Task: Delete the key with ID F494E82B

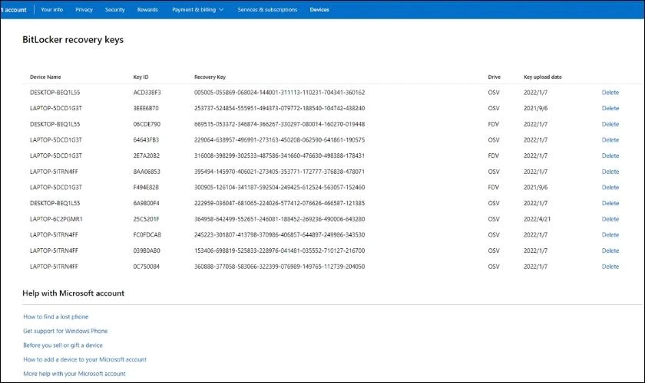Action: 610,187
